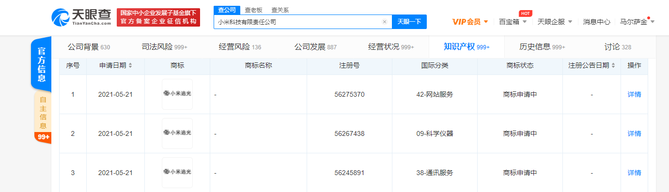Screen dimensions: 669x192
Task: Click the 商标名称 column header
Action: pos(258,66)
